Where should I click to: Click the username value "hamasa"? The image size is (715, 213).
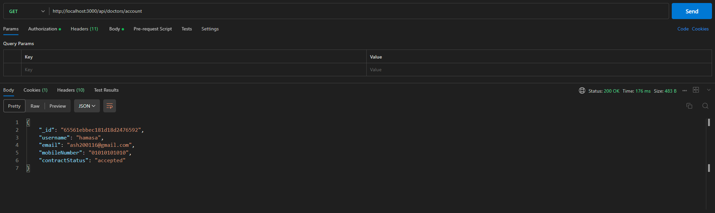(x=88, y=138)
